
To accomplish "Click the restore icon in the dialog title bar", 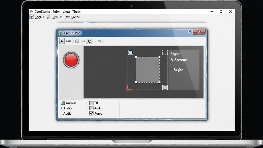I will (x=189, y=32).
